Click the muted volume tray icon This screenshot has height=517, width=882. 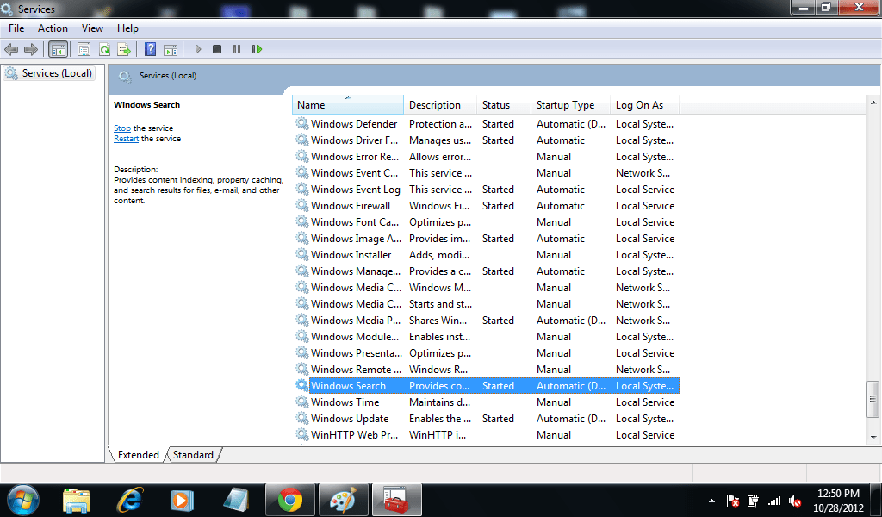795,501
